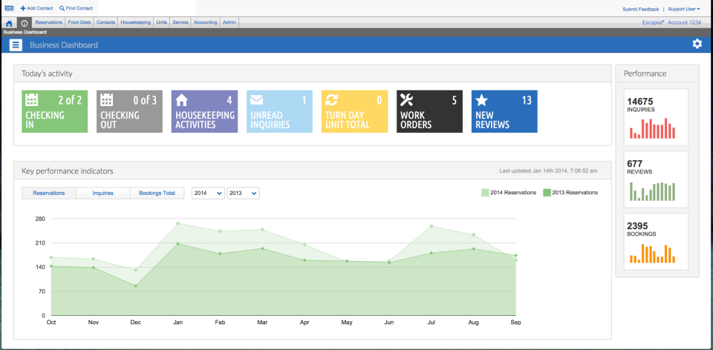Click the keyboard icon at top left

coord(9,8)
